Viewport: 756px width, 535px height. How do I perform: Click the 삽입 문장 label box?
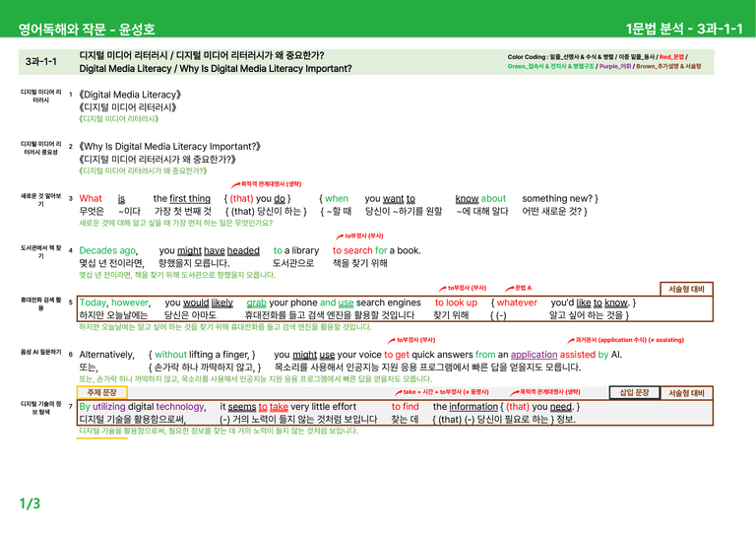(634, 393)
